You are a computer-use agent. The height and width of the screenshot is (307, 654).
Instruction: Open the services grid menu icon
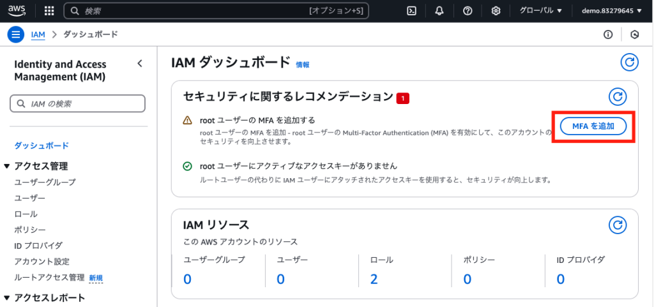pos(49,11)
